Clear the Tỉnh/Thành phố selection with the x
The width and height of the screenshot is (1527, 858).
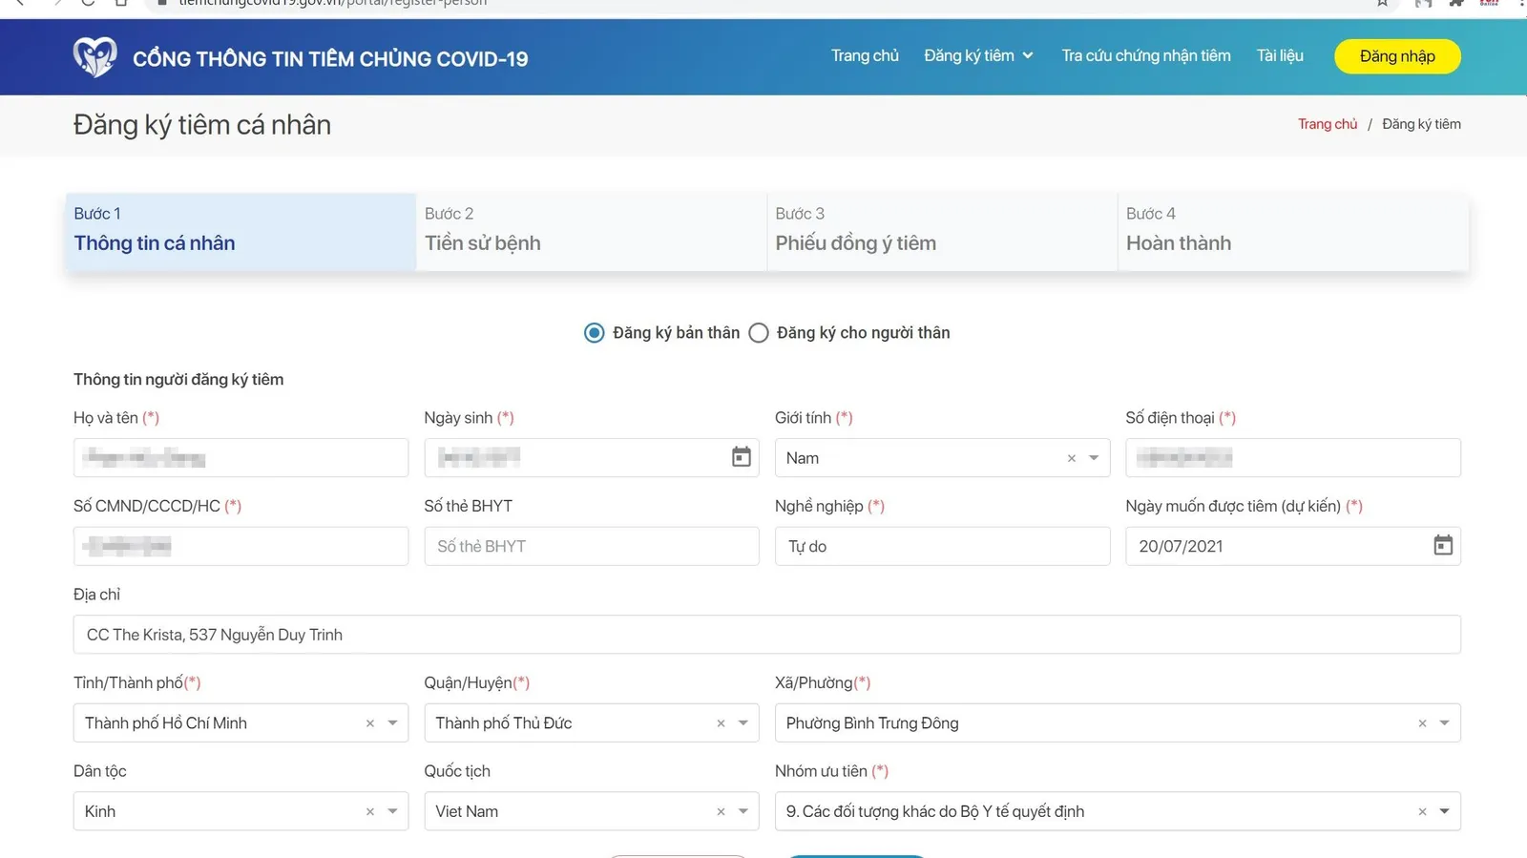pyautogui.click(x=369, y=723)
